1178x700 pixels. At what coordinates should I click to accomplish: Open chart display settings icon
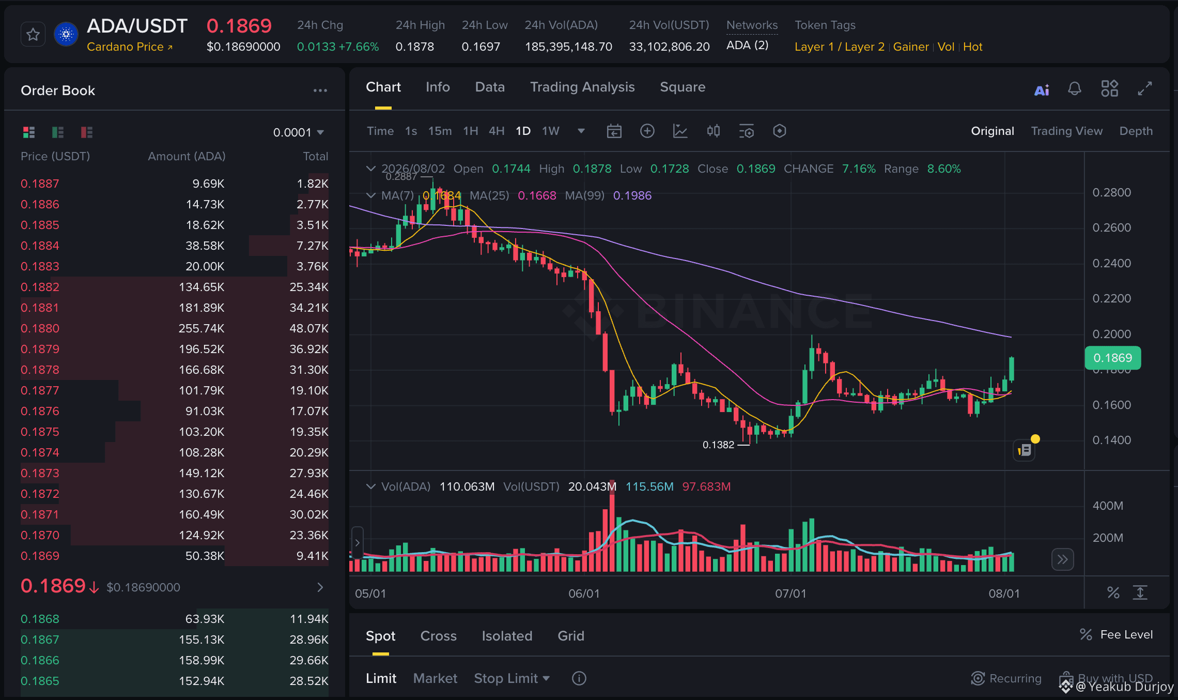[747, 131]
